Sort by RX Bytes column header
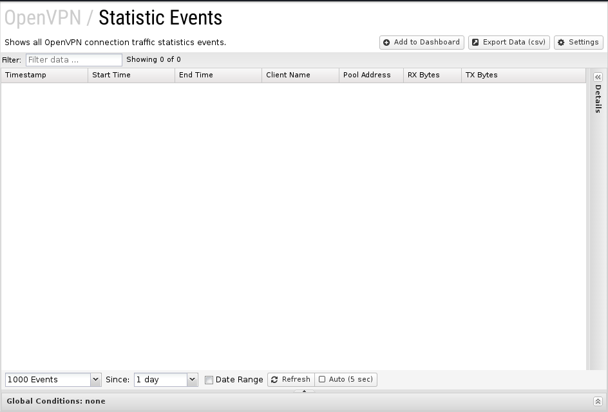 [432, 75]
